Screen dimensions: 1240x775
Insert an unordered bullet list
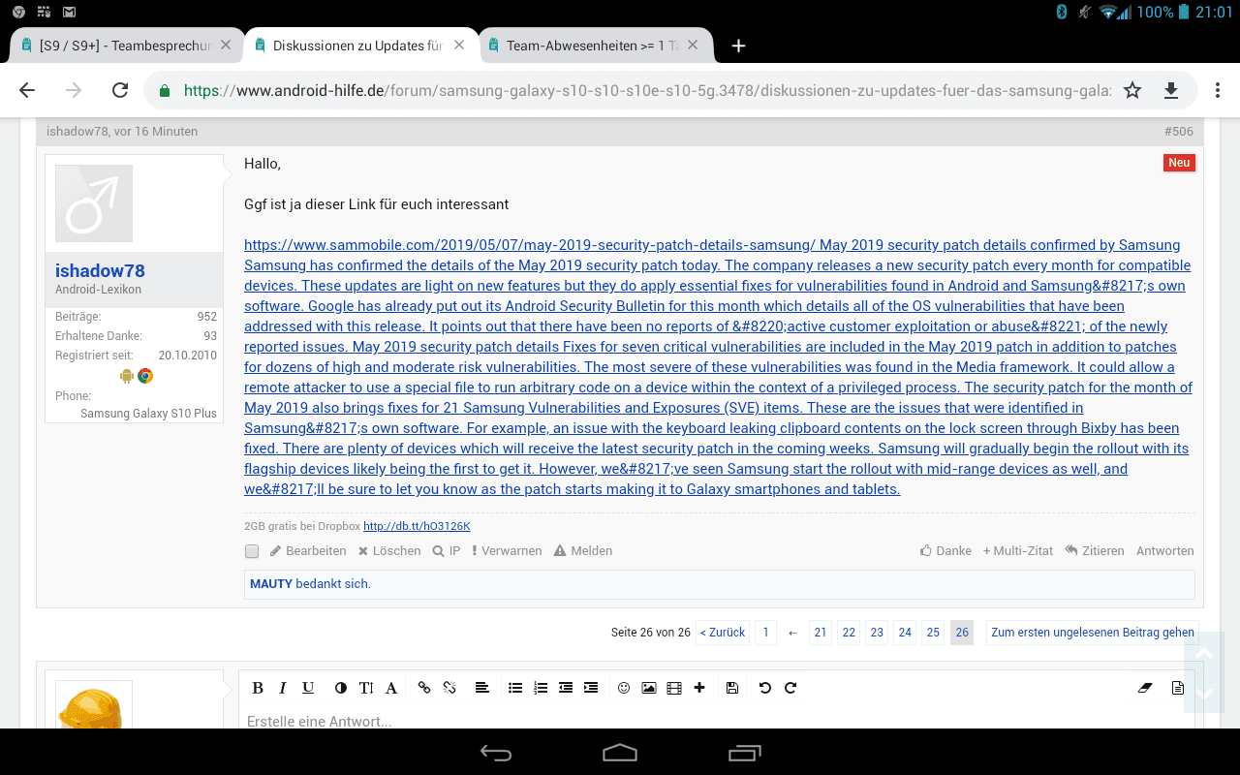click(x=515, y=688)
